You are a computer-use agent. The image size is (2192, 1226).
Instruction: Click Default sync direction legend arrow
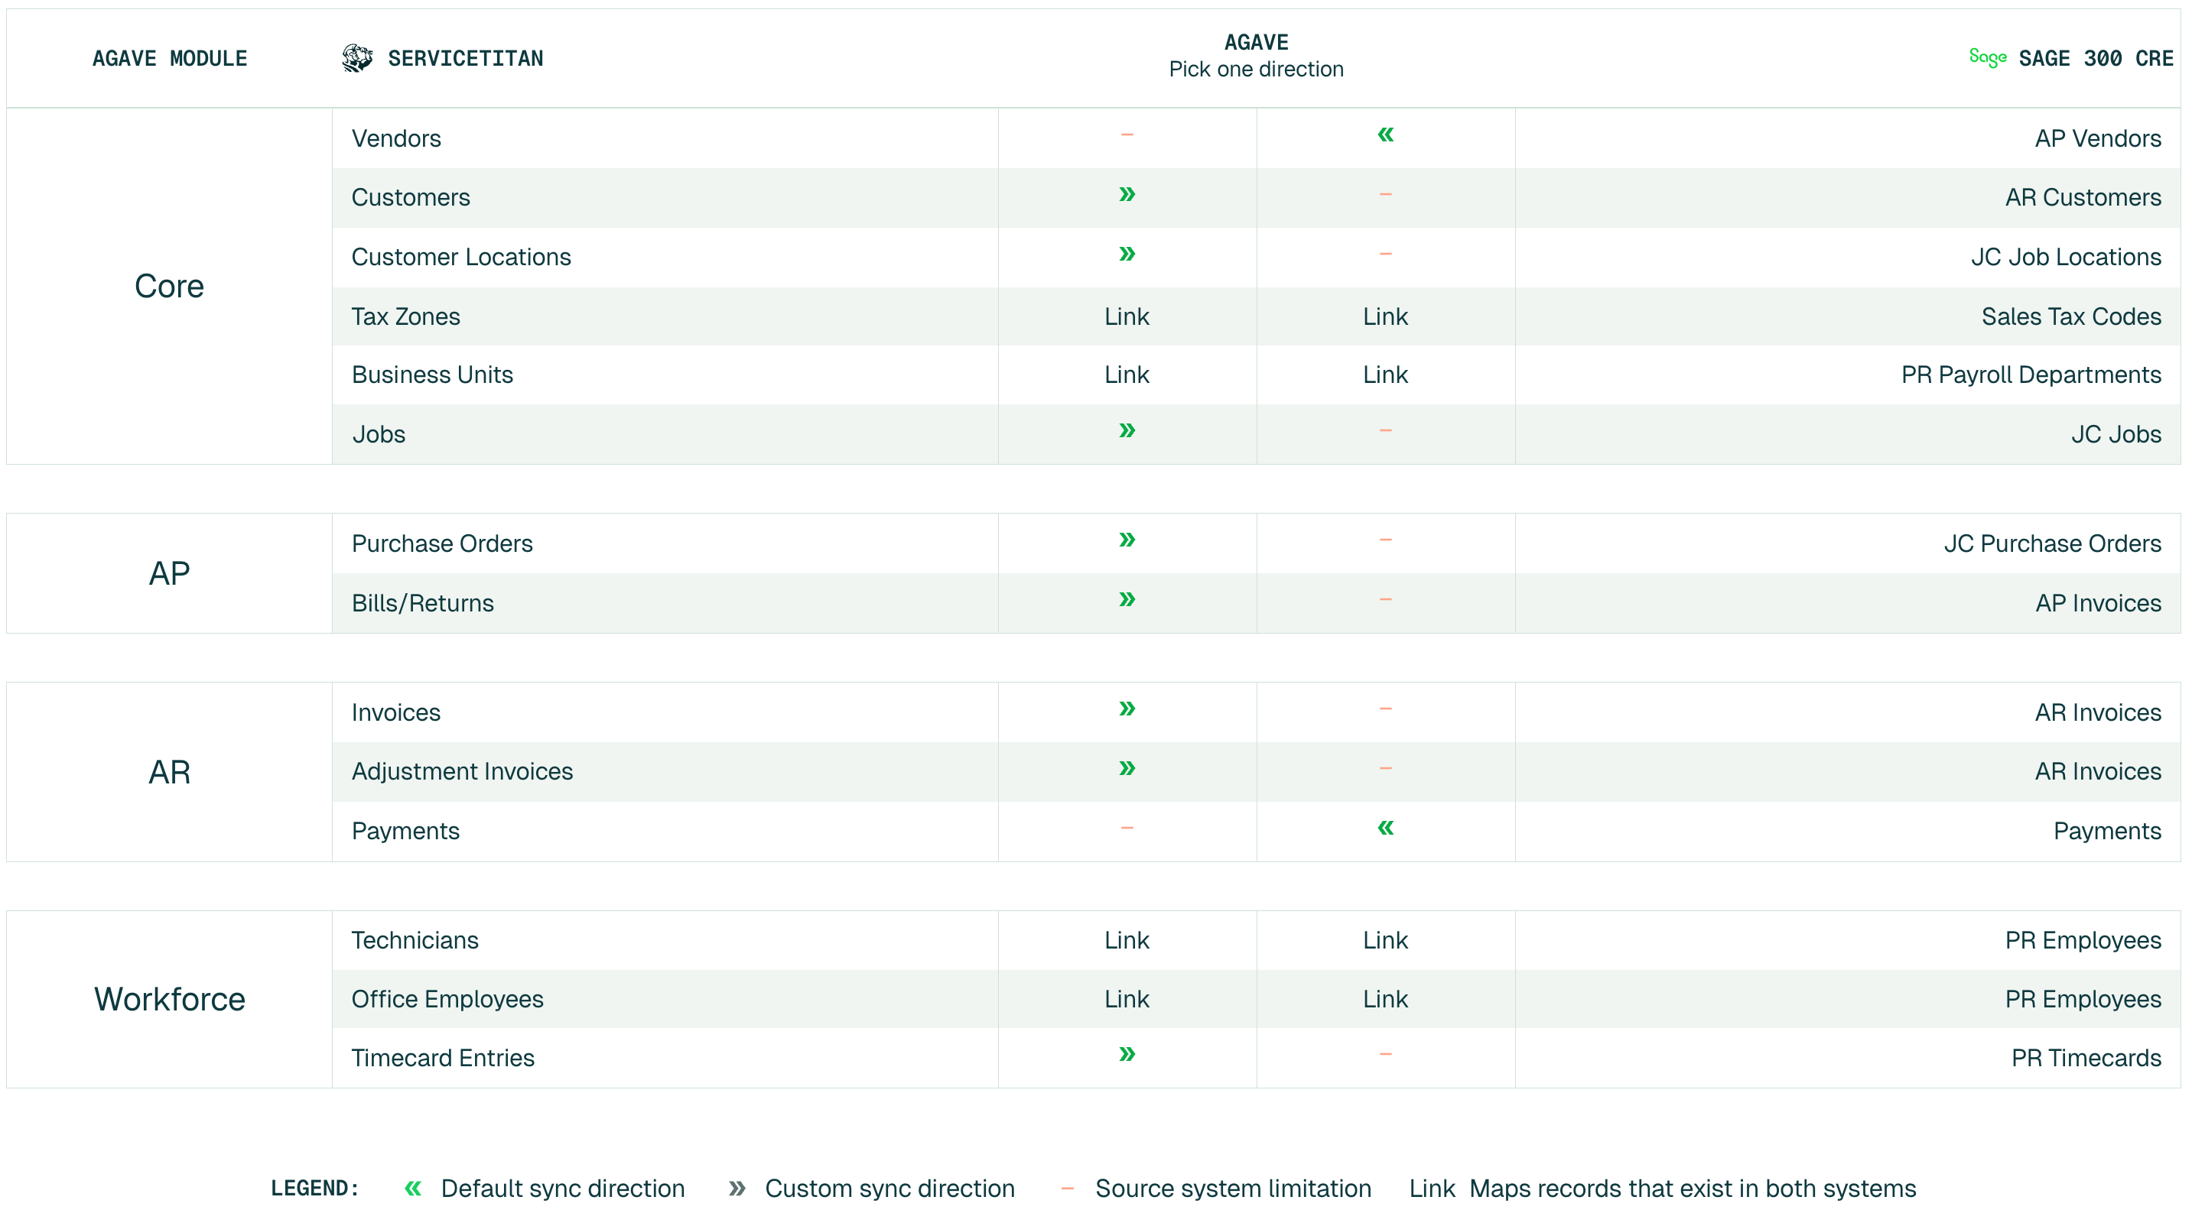[x=413, y=1188]
